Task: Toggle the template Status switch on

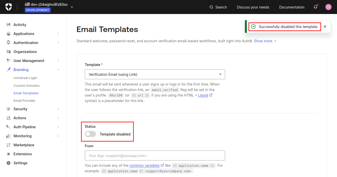Action: [90, 134]
